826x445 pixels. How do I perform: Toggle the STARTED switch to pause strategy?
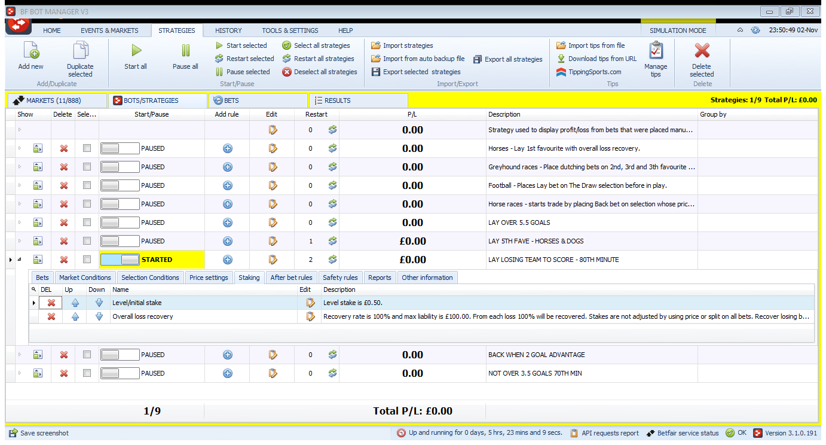click(x=120, y=260)
